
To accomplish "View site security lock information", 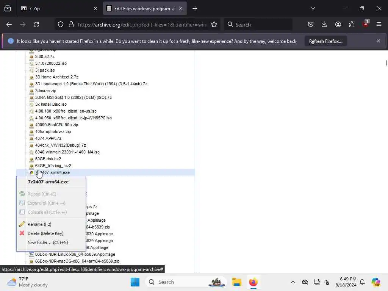I will (71, 25).
